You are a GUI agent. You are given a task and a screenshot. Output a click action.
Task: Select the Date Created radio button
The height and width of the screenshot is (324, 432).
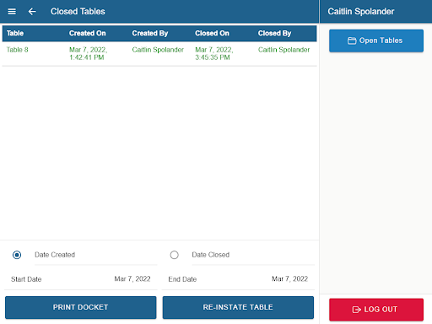click(x=17, y=255)
